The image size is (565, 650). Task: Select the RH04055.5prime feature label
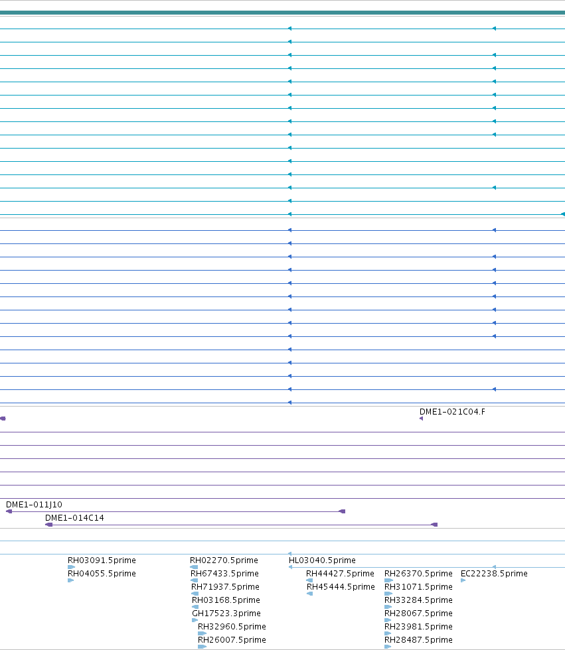[102, 573]
